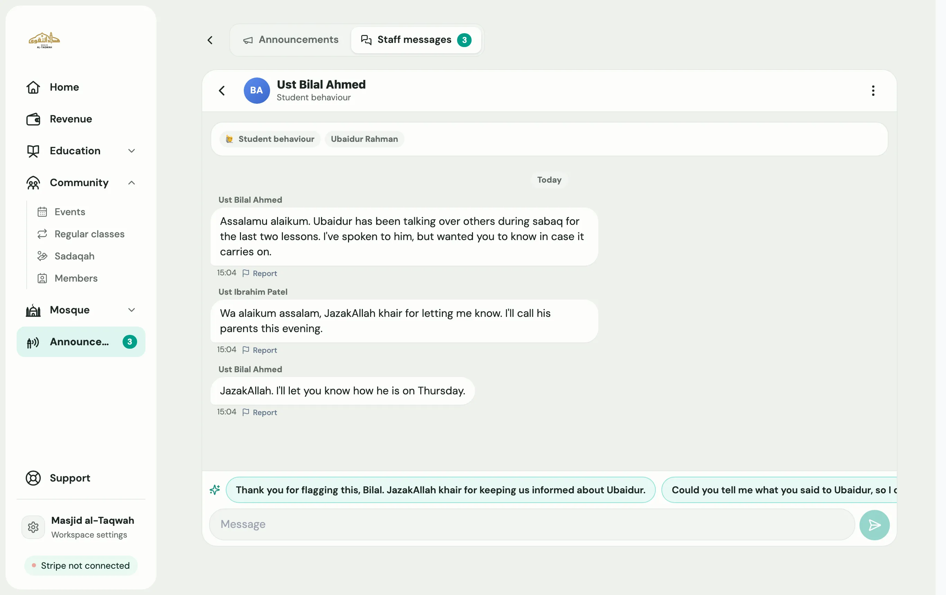Viewport: 946px width, 595px height.
Task: Click the BA avatar circle
Action: [257, 91]
